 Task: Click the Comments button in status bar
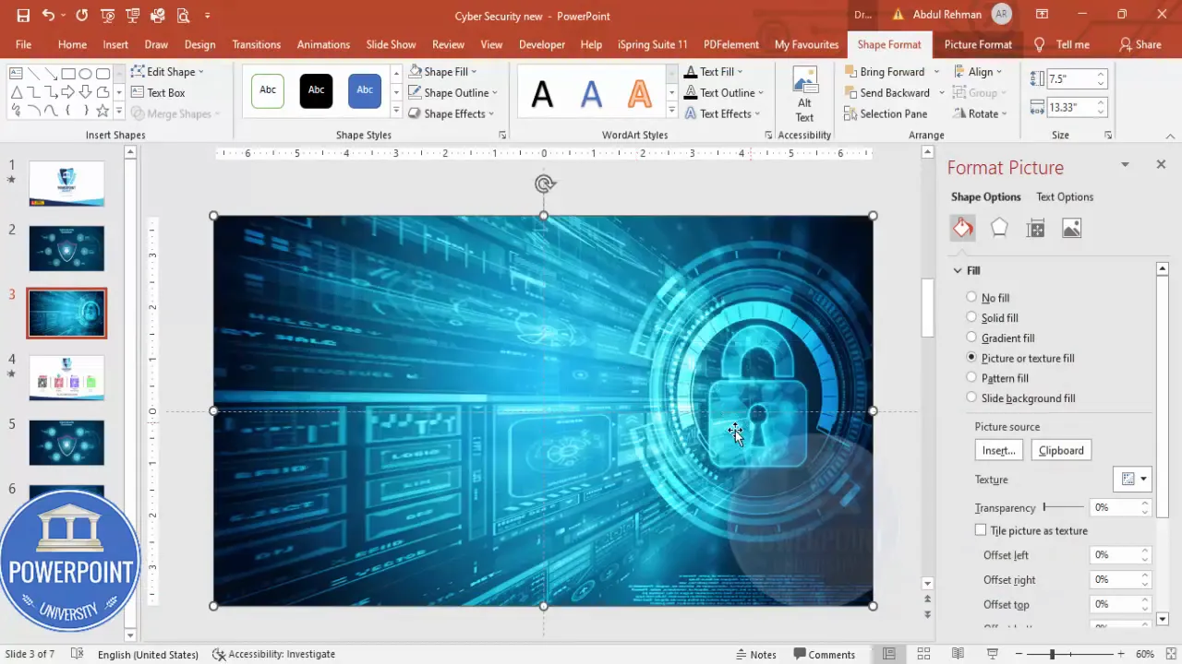[x=824, y=654]
